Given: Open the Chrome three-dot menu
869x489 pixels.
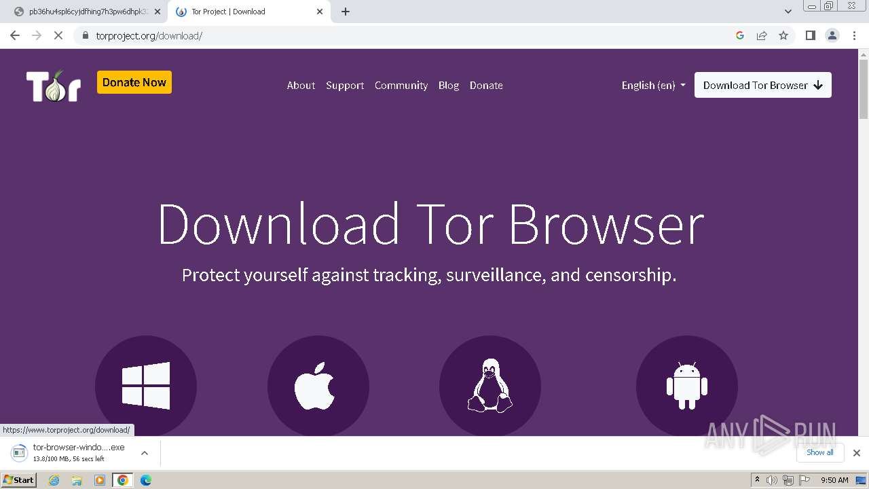Looking at the screenshot, I should [855, 35].
